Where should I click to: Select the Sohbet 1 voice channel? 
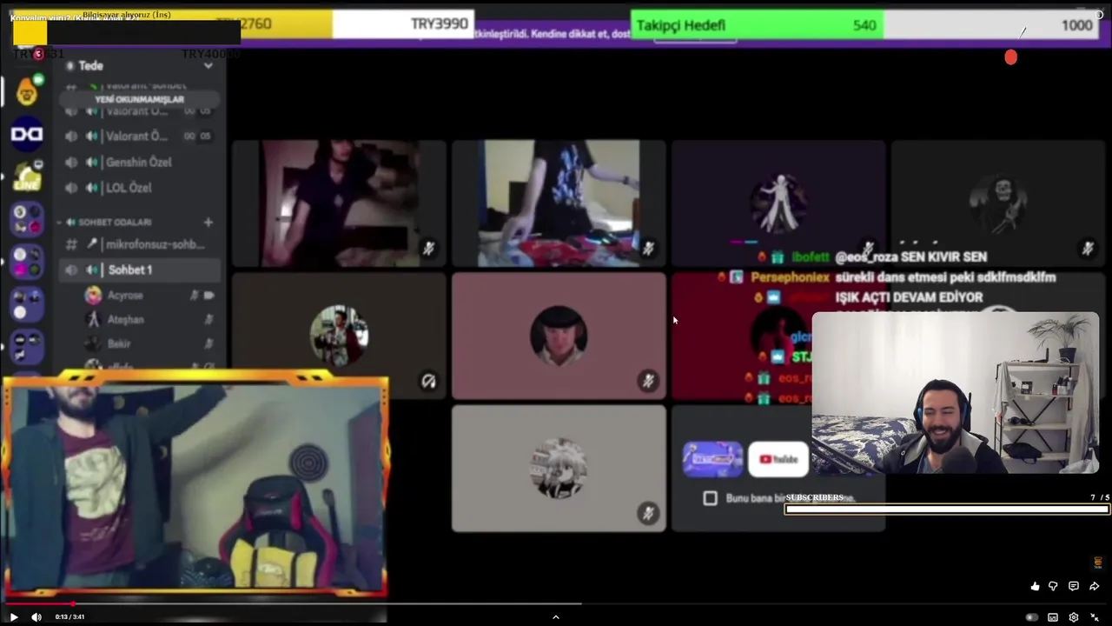tap(139, 270)
